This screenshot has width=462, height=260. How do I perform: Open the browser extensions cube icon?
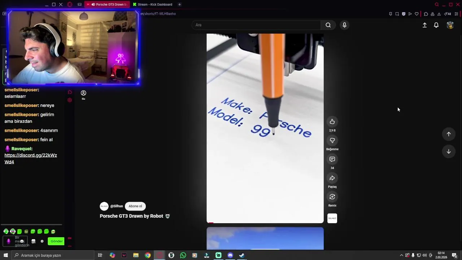[426, 14]
